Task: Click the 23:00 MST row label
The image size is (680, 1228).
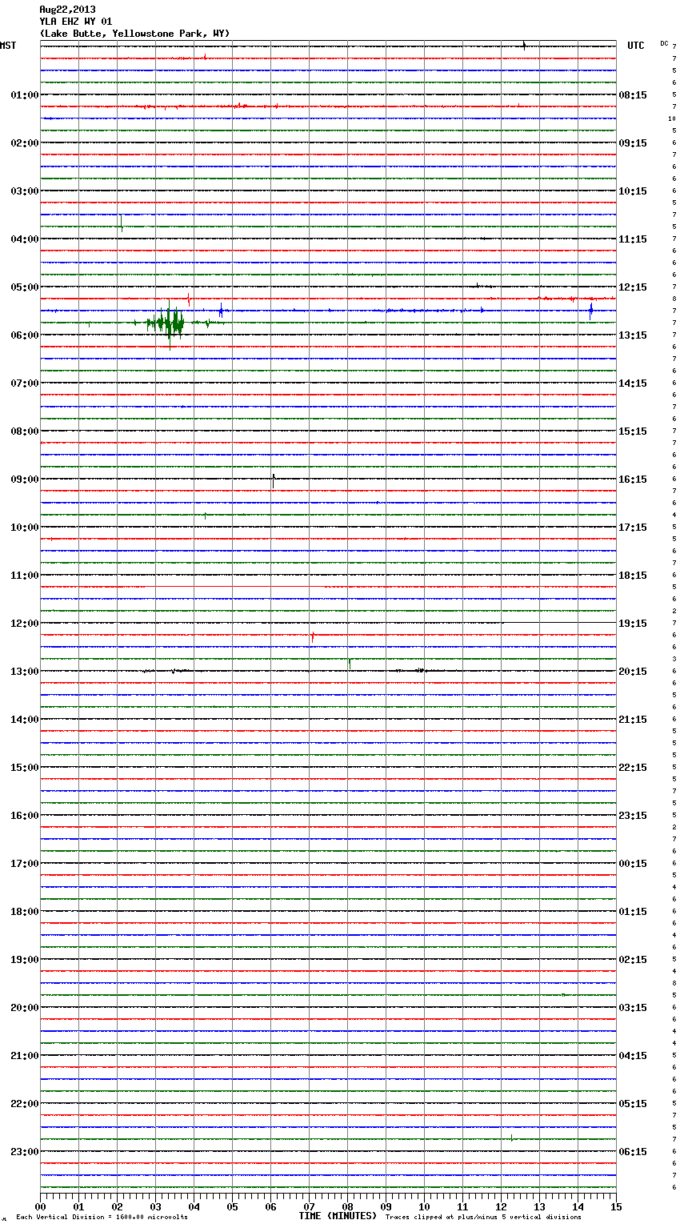Action: 25,1152
